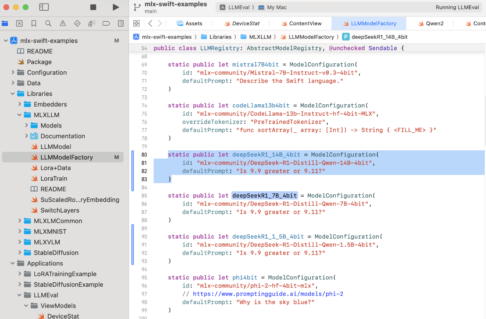This screenshot has width=486, height=319.
Task: Switch to the Qwen2 tab
Action: pos(430,23)
